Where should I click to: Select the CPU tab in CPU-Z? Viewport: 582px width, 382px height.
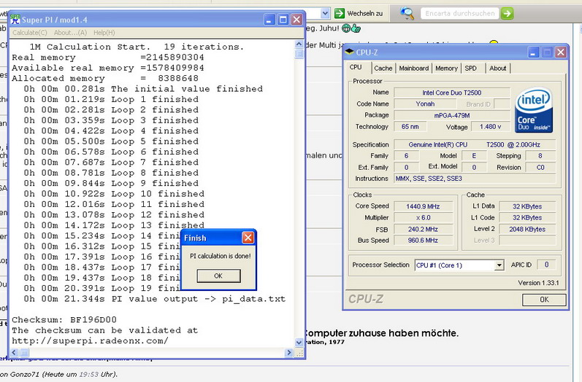(x=356, y=68)
